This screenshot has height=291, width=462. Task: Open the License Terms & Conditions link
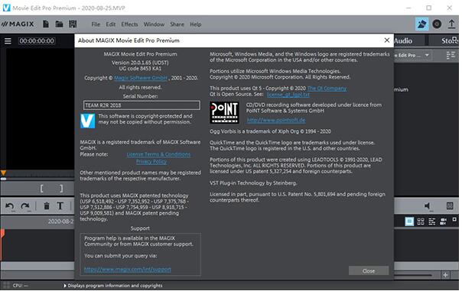coord(158,154)
